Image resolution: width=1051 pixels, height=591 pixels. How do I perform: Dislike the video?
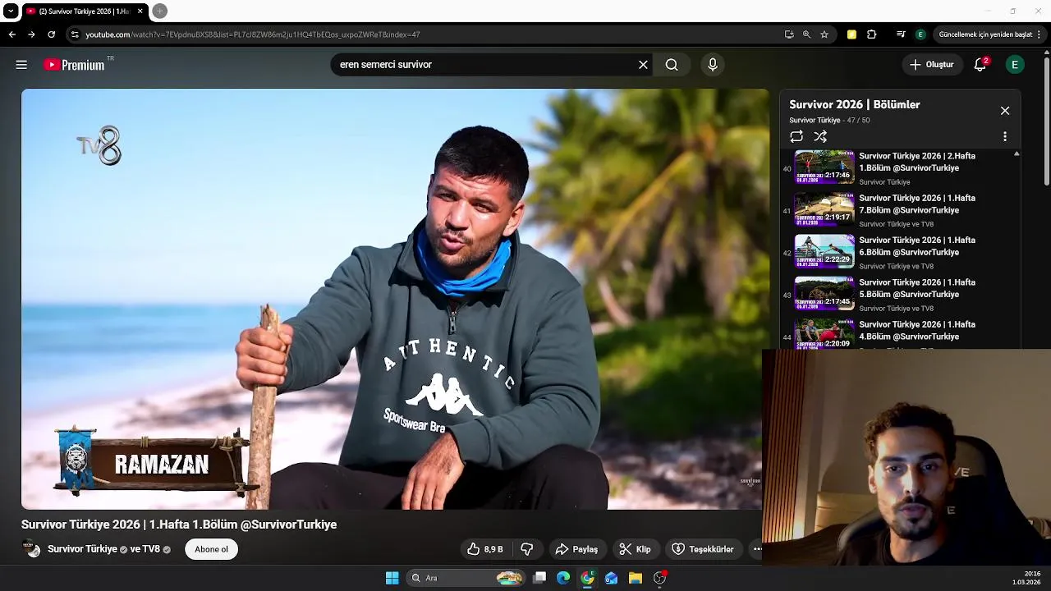point(527,549)
